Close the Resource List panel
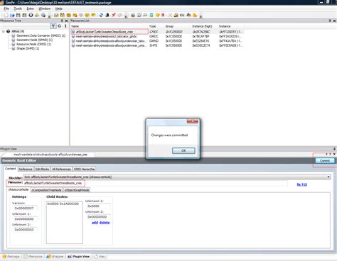This screenshot has width=337, height=261. point(334,21)
